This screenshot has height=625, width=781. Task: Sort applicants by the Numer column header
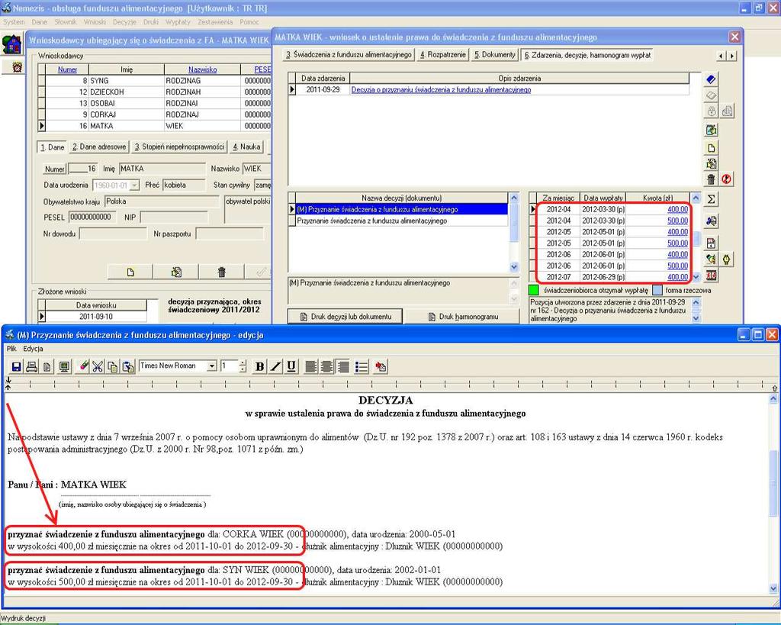coord(67,69)
